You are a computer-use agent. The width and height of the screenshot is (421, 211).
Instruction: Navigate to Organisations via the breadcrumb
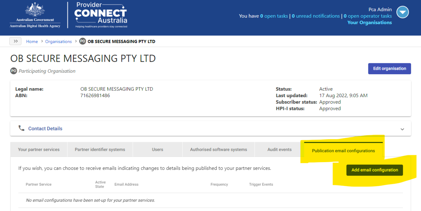coord(58,41)
